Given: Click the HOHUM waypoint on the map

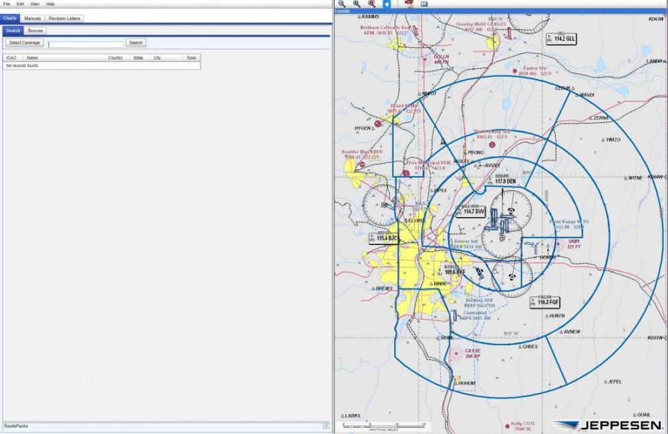Looking at the screenshot, I should coord(466,383).
